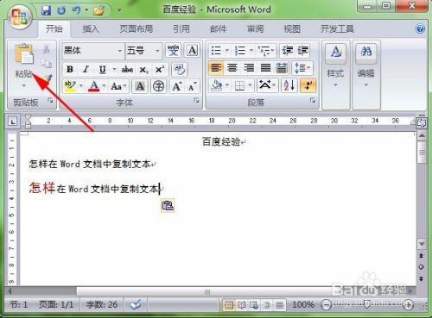Expand the Customize Quick Access Toolbar arrow
This screenshot has width=432, height=318.
pos(119,11)
